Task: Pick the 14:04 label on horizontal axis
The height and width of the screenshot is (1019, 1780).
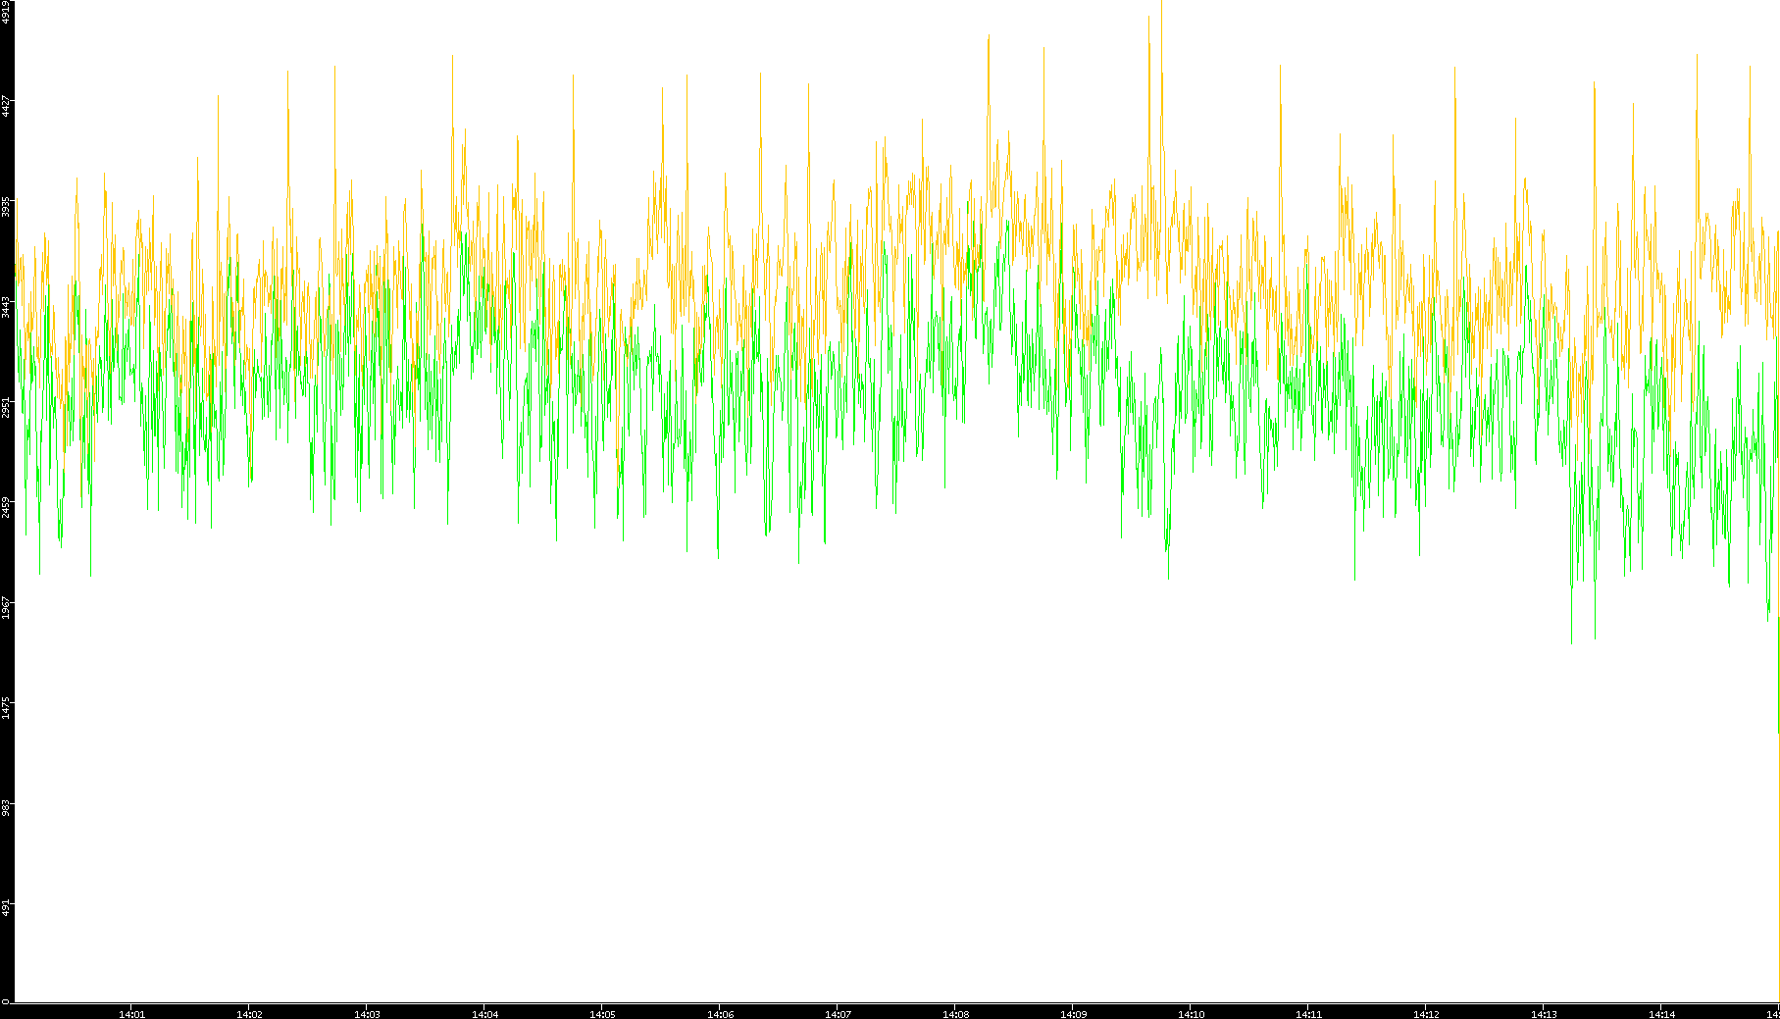Action: click(x=484, y=1014)
